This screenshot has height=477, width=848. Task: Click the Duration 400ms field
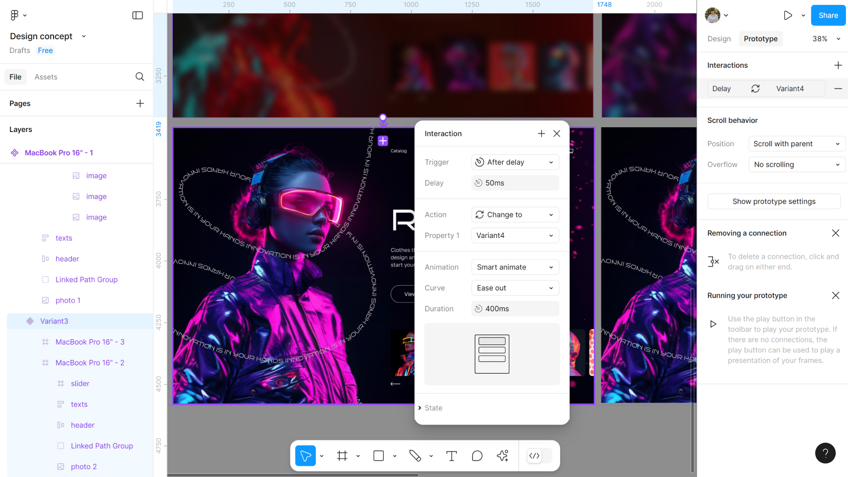point(515,308)
